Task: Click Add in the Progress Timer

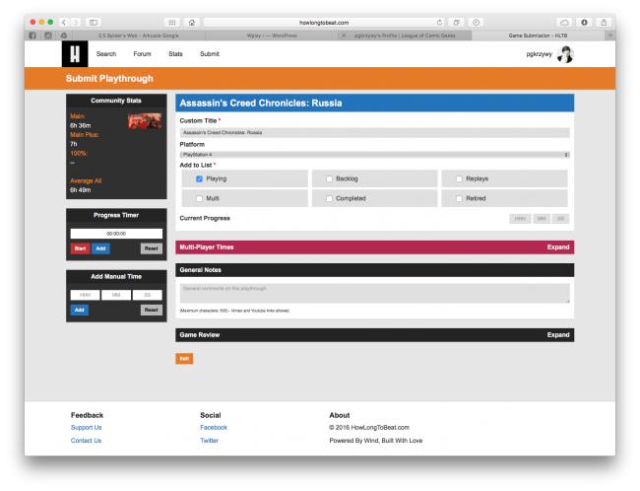Action: point(100,248)
